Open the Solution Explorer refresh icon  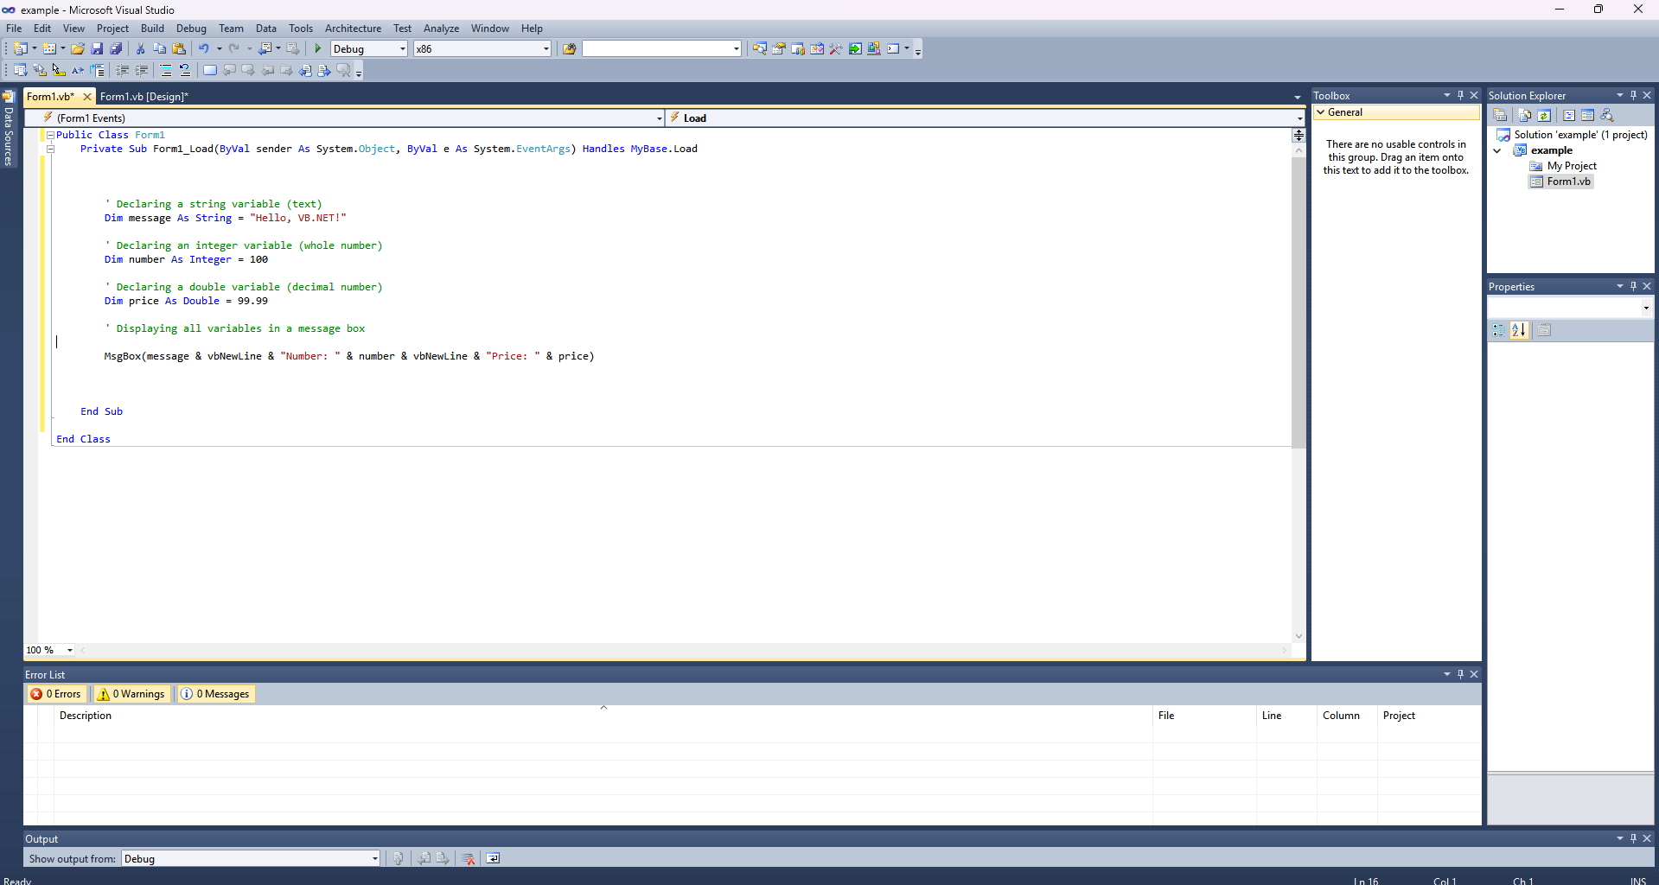click(x=1544, y=116)
